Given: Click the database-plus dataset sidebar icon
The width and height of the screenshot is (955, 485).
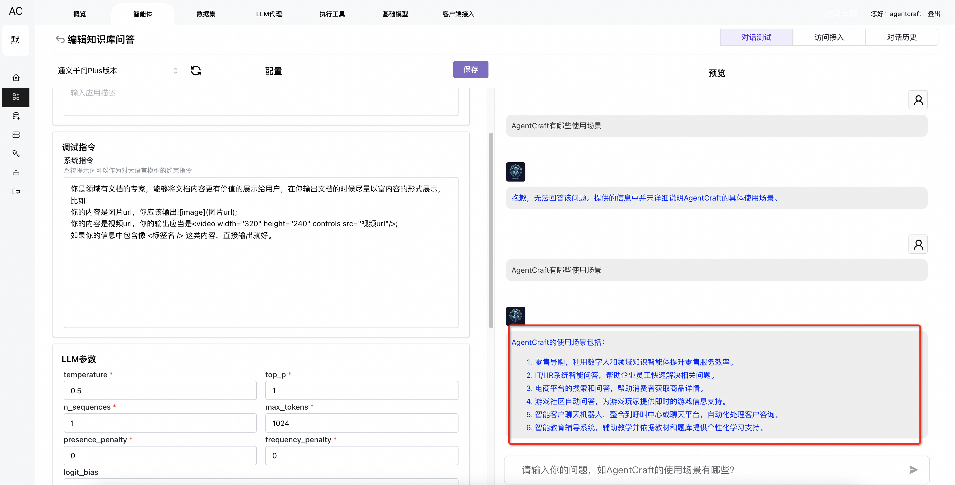Looking at the screenshot, I should (x=16, y=116).
